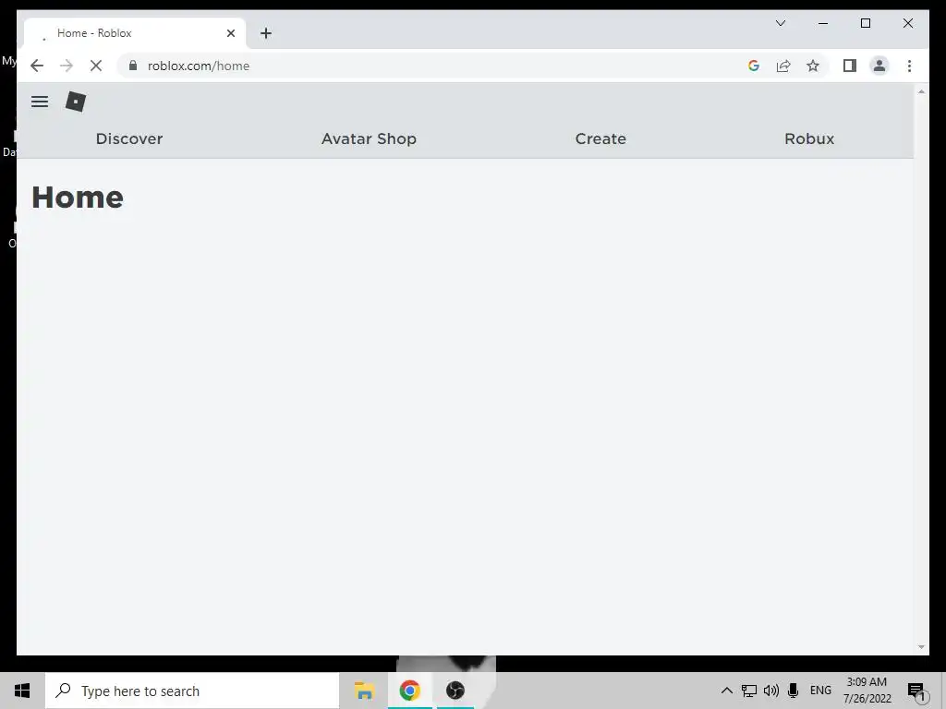Viewport: 946px width, 709px height.
Task: Open OBS Studio from the taskbar
Action: (455, 691)
